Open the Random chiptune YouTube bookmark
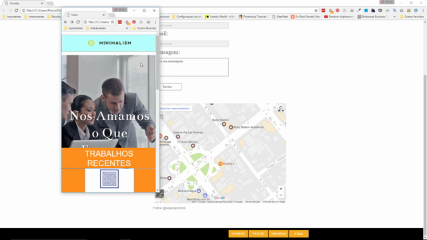427x240 pixels. [339, 17]
